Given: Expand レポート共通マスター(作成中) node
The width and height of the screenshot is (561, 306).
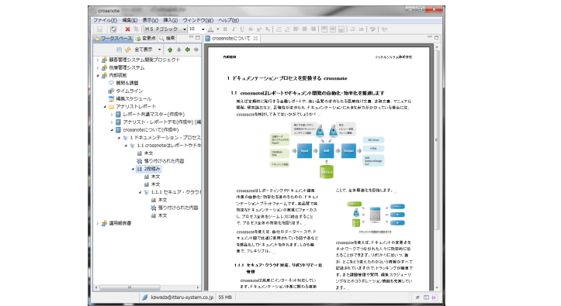Looking at the screenshot, I should coord(112,115).
